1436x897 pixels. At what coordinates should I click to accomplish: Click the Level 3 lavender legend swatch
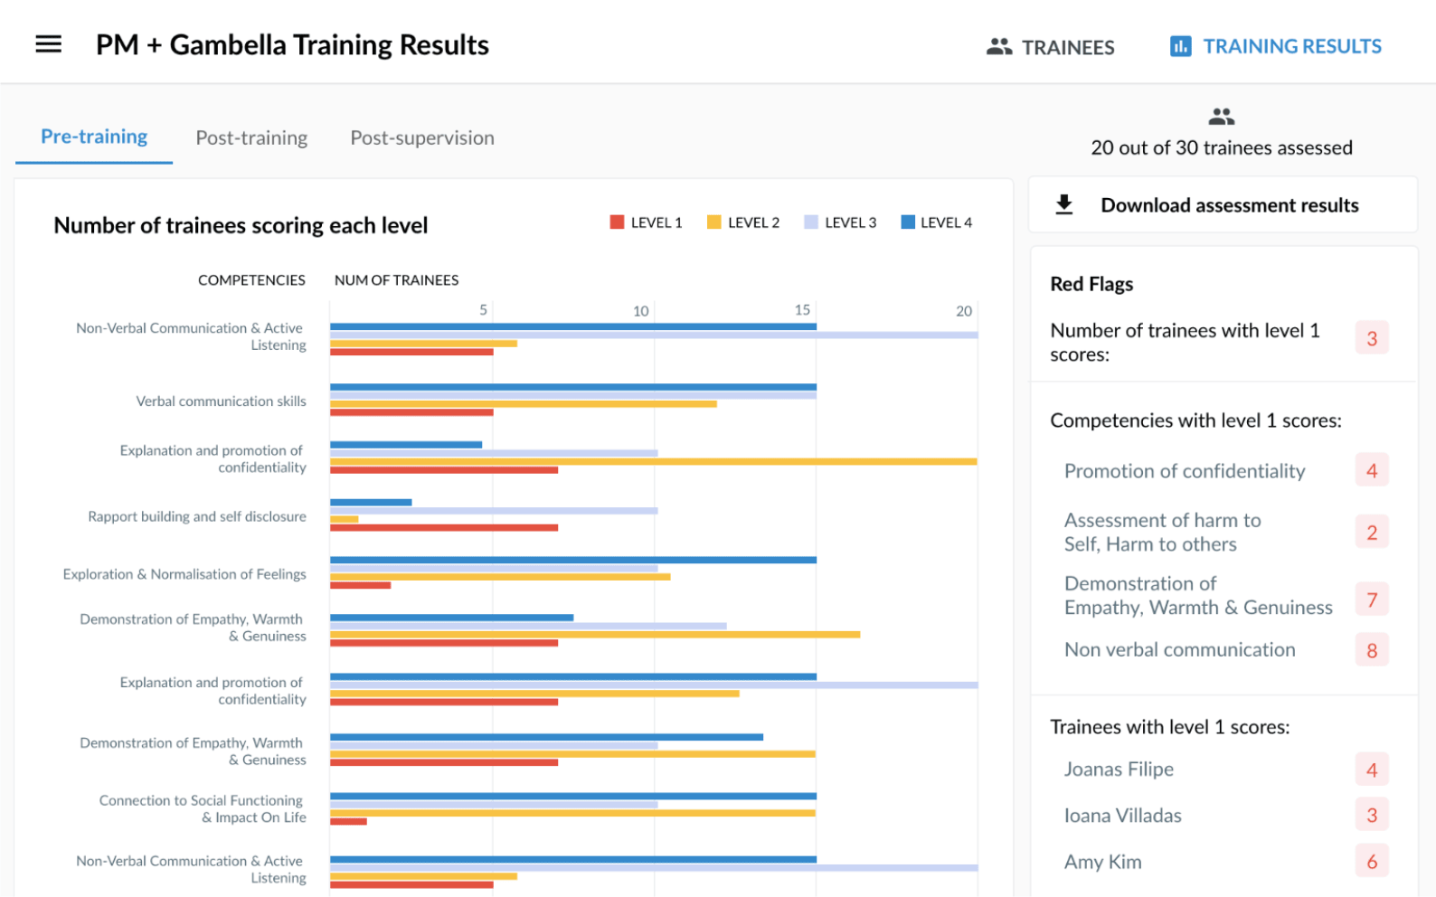811,222
